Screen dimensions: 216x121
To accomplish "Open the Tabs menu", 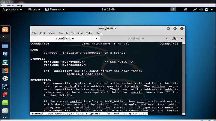I will pyautogui.click(x=89, y=33).
